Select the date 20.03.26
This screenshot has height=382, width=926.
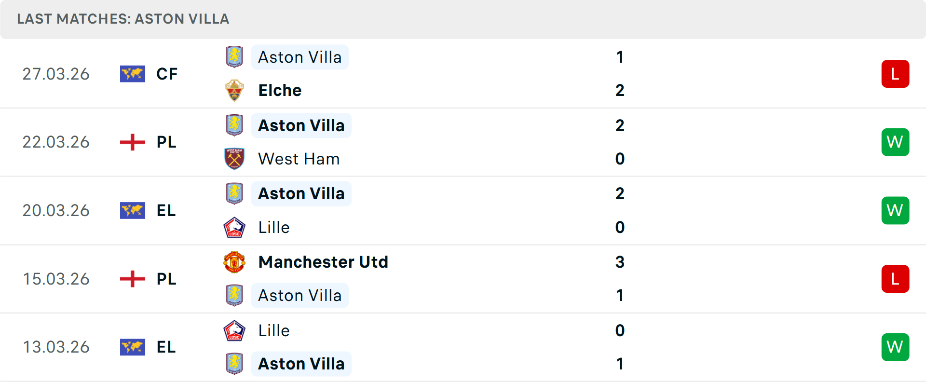(56, 210)
